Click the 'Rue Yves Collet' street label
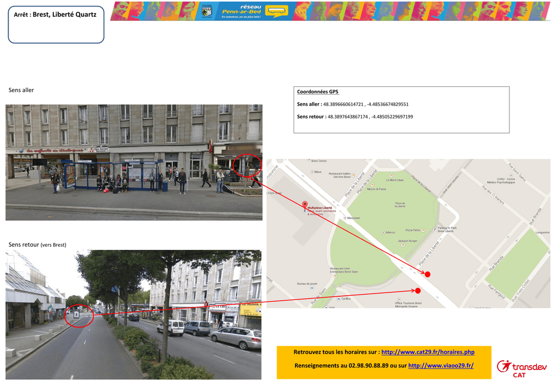Screen dimensions: 552x390 521,291
